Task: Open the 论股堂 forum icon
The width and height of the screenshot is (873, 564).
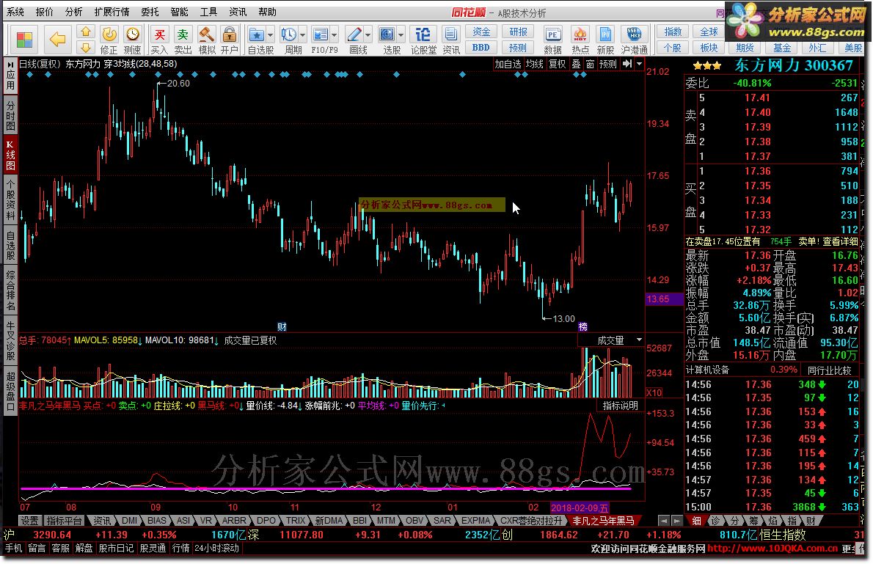Action: [x=423, y=40]
